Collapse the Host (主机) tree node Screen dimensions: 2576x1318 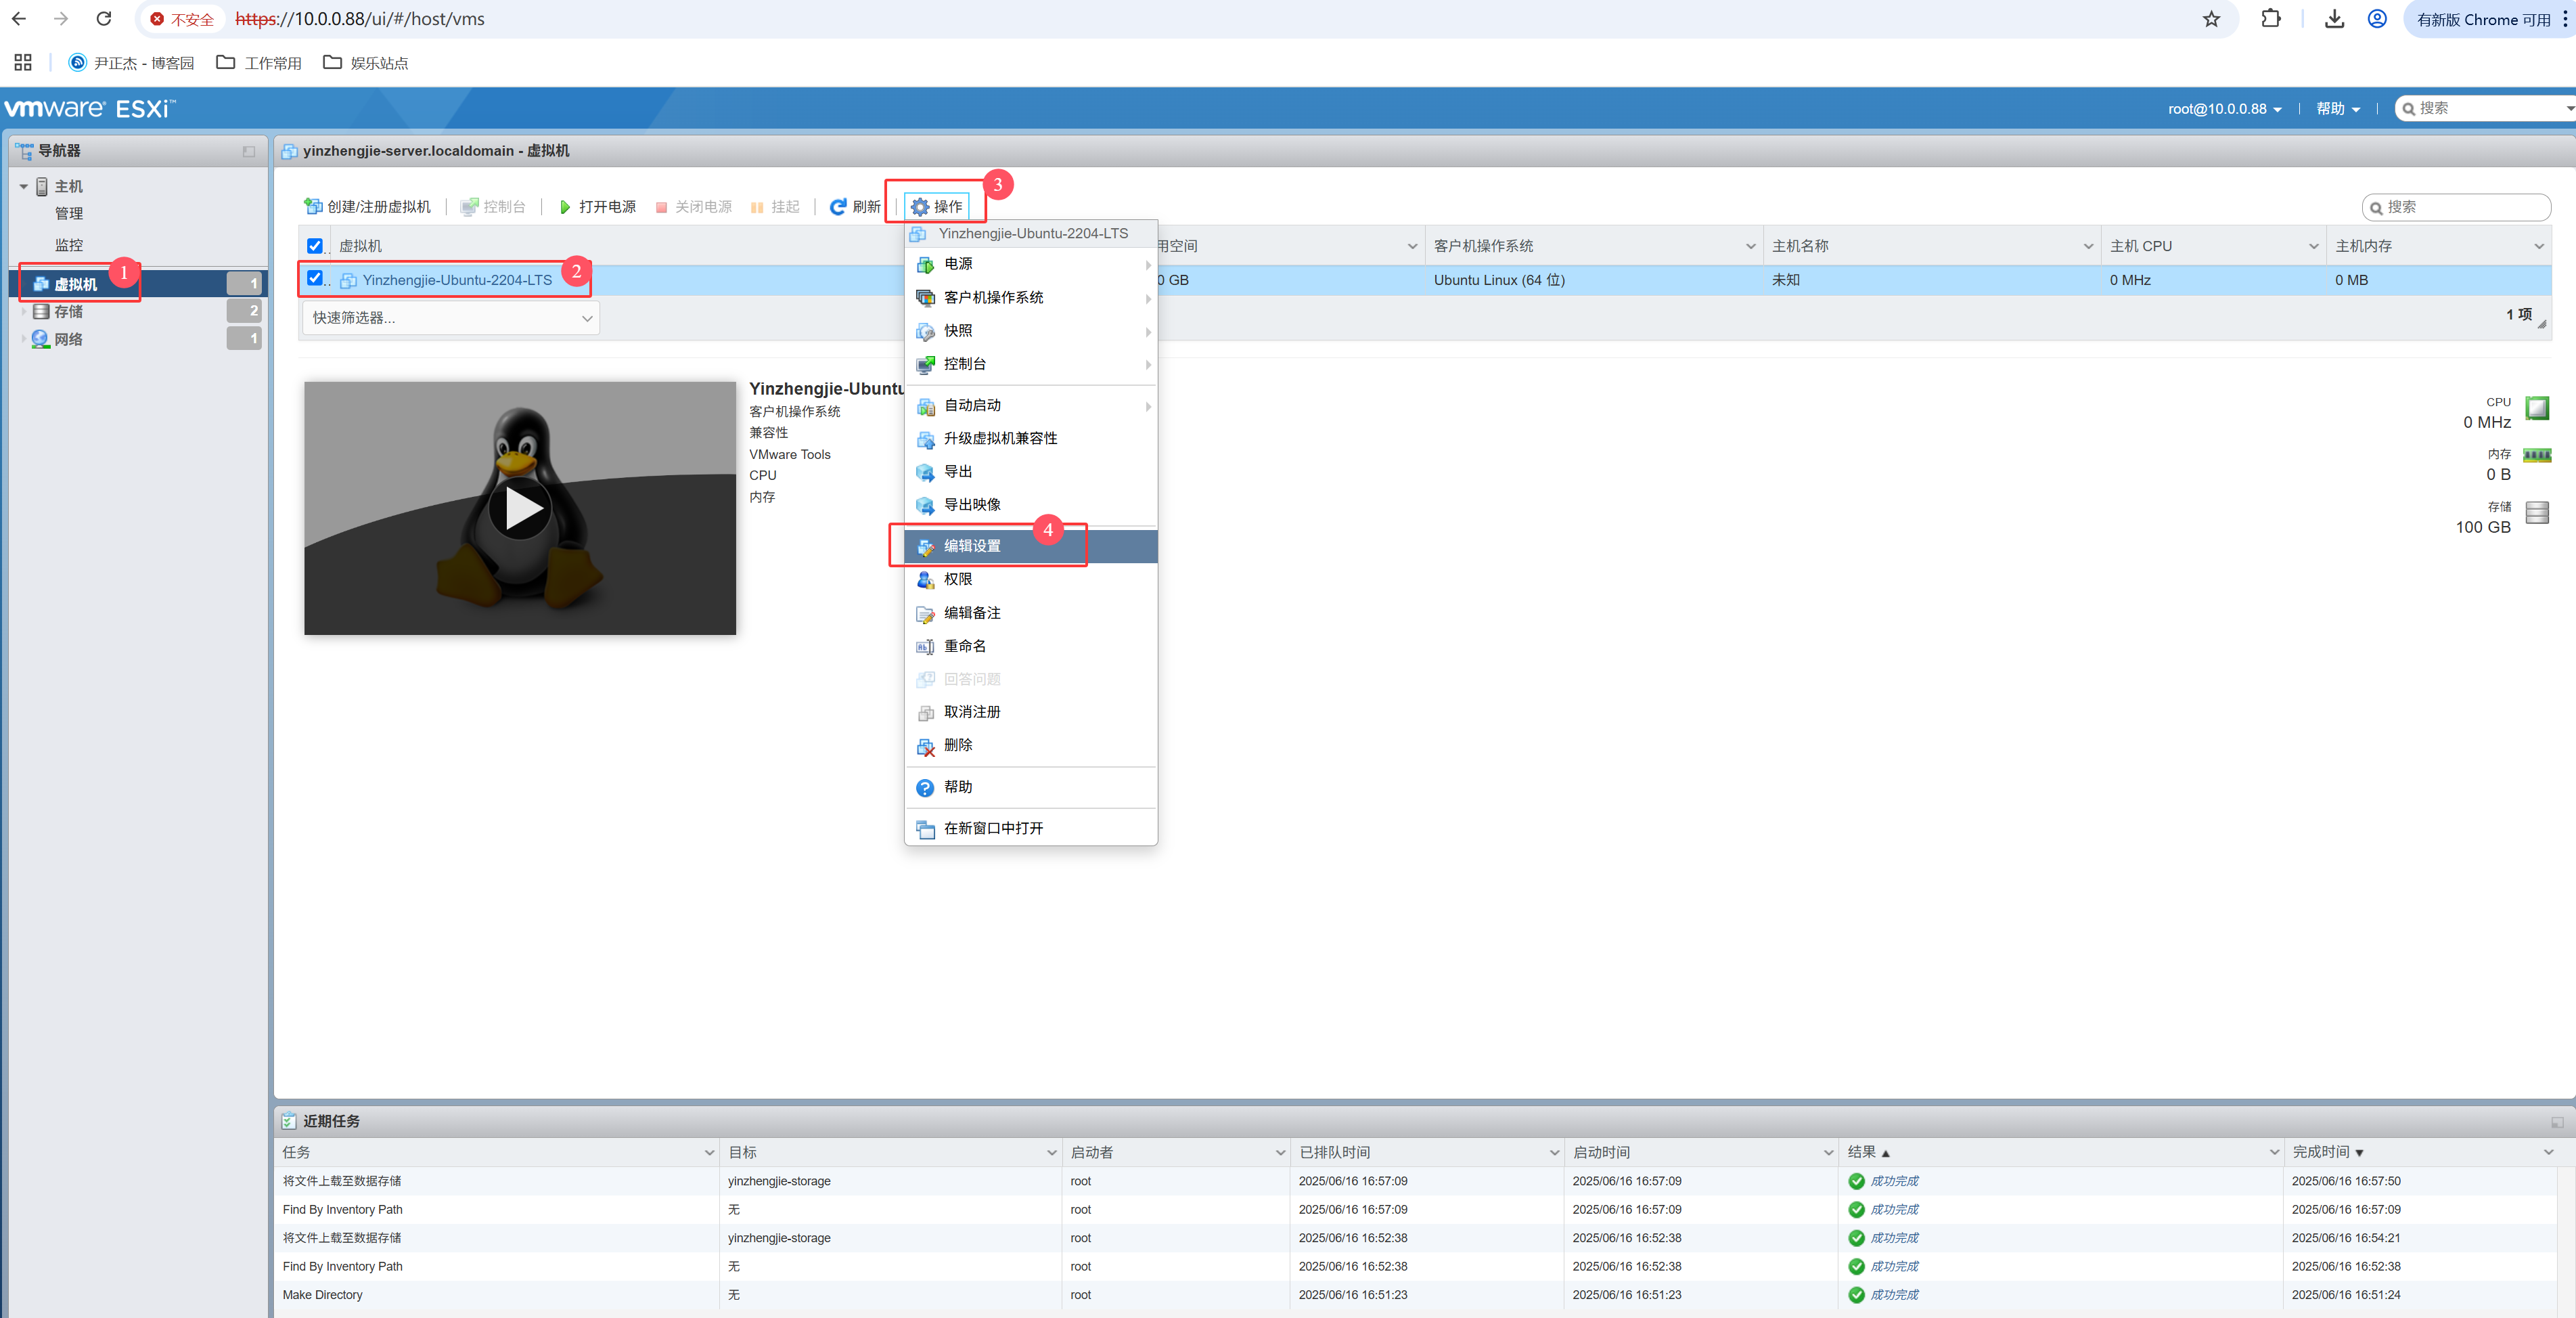24,187
